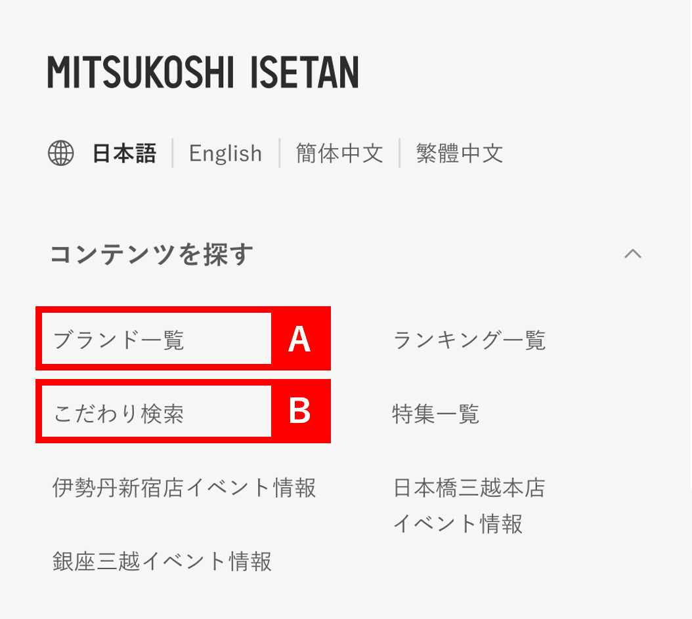692x619 pixels.
Task: Open the MITSUKOSHI ISETAN logo home link
Action: click(x=203, y=72)
